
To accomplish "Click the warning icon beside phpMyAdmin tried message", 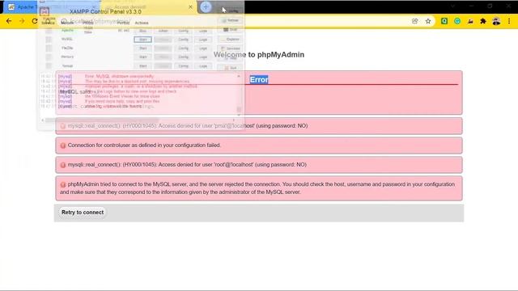I will pyautogui.click(x=63, y=185).
